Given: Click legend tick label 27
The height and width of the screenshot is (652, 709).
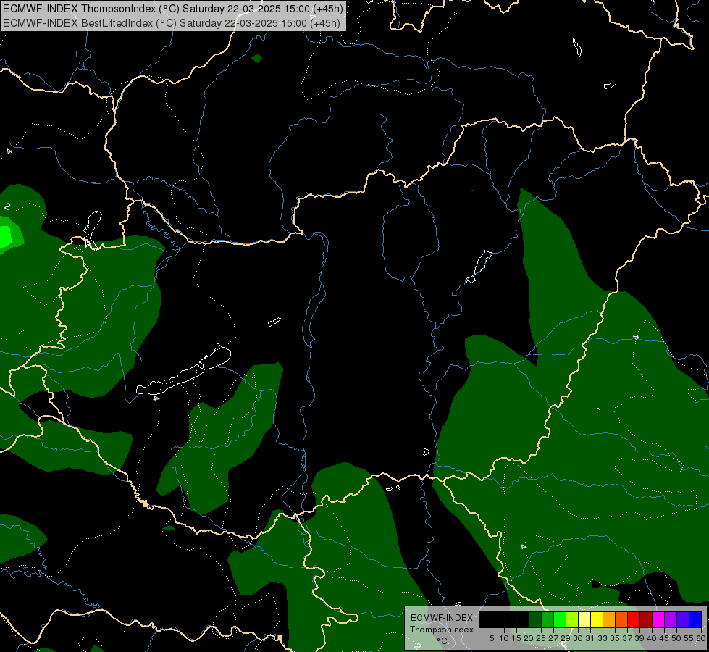Looking at the screenshot, I should coord(553,638).
